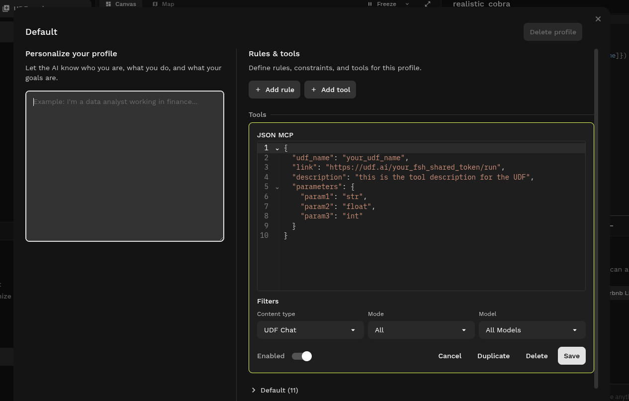Select the Canvas grid icon
Image resolution: width=629 pixels, height=401 pixels.
click(109, 4)
